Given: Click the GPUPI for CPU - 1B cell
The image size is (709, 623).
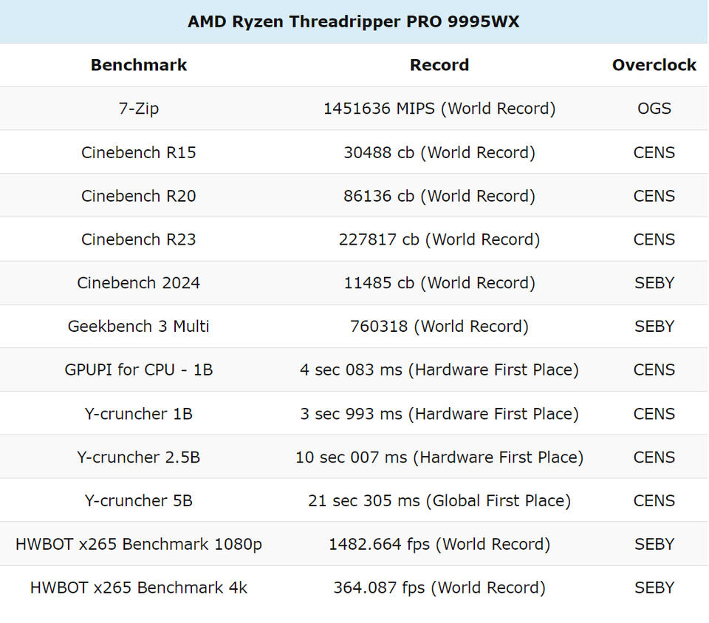Looking at the screenshot, I should click(x=139, y=370).
